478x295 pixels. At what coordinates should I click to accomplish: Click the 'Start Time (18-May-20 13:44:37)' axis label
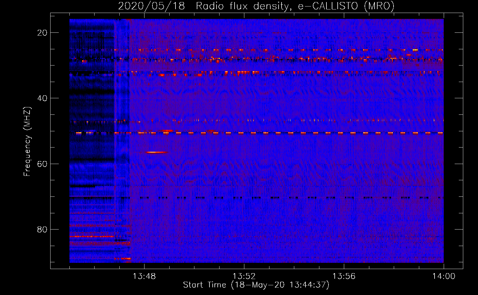pyautogui.click(x=256, y=285)
